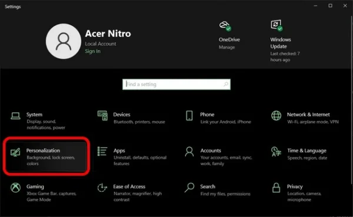Screen dimensions: 353x217
Task: Click the magnifier icon in the search box
Action: (225, 84)
